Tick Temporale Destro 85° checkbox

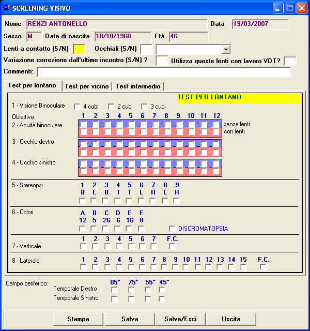click(x=114, y=290)
